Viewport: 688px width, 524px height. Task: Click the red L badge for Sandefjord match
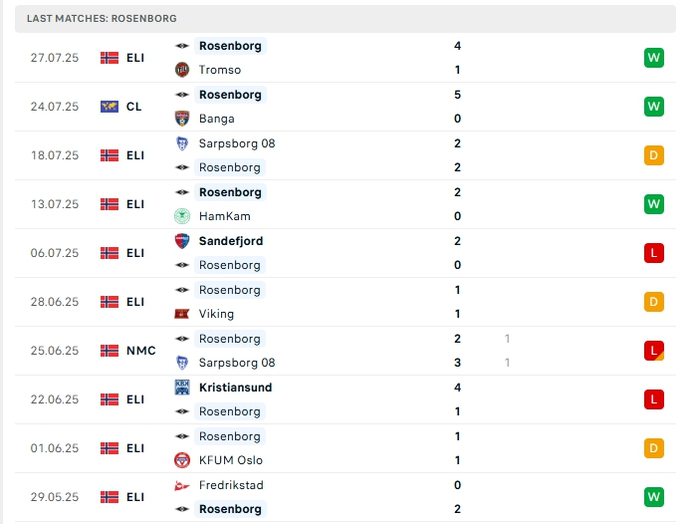click(x=653, y=253)
